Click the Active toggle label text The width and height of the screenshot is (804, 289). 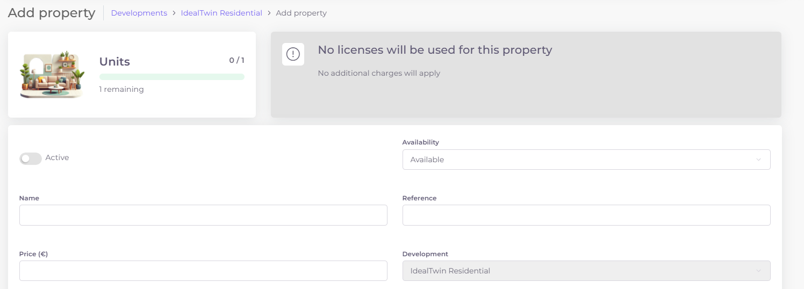pyautogui.click(x=57, y=158)
